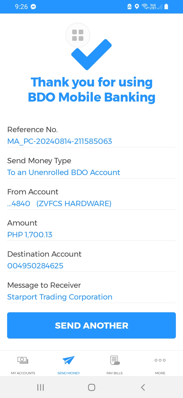Tap 'To an Unenrolled BDO Account' text
This screenshot has height=398, width=183.
pos(64,172)
